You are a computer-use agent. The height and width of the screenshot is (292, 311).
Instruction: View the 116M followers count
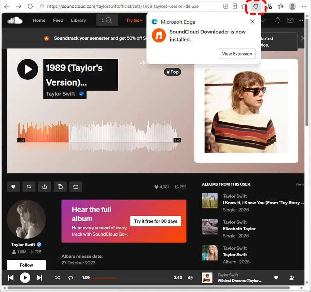[x=19, y=252]
